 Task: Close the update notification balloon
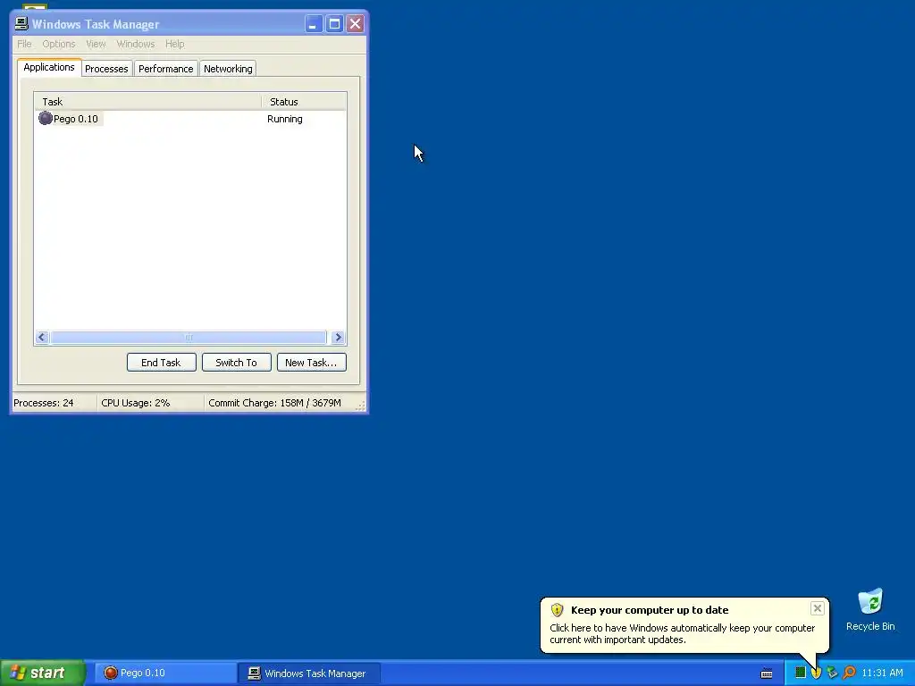817,608
